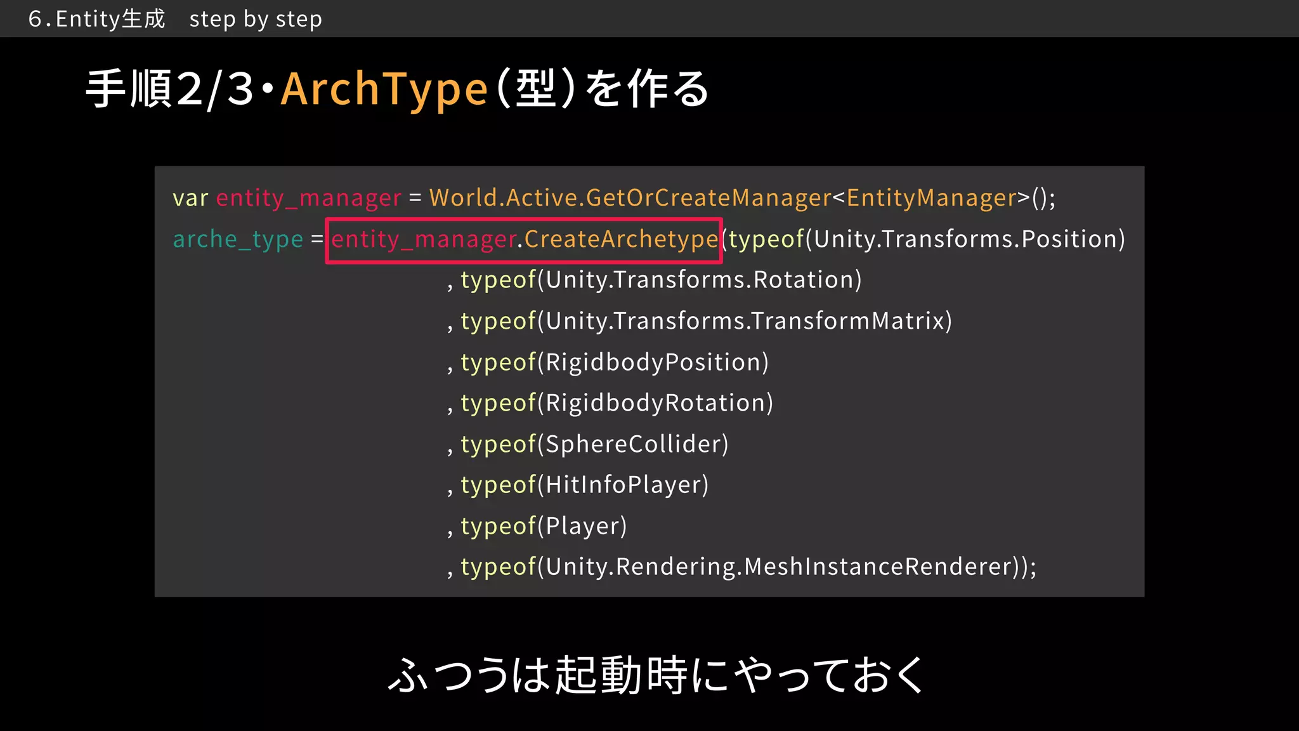The image size is (1299, 731).
Task: Click 'World.Active.GetOrCreateManager' in the first code line
Action: coord(630,198)
